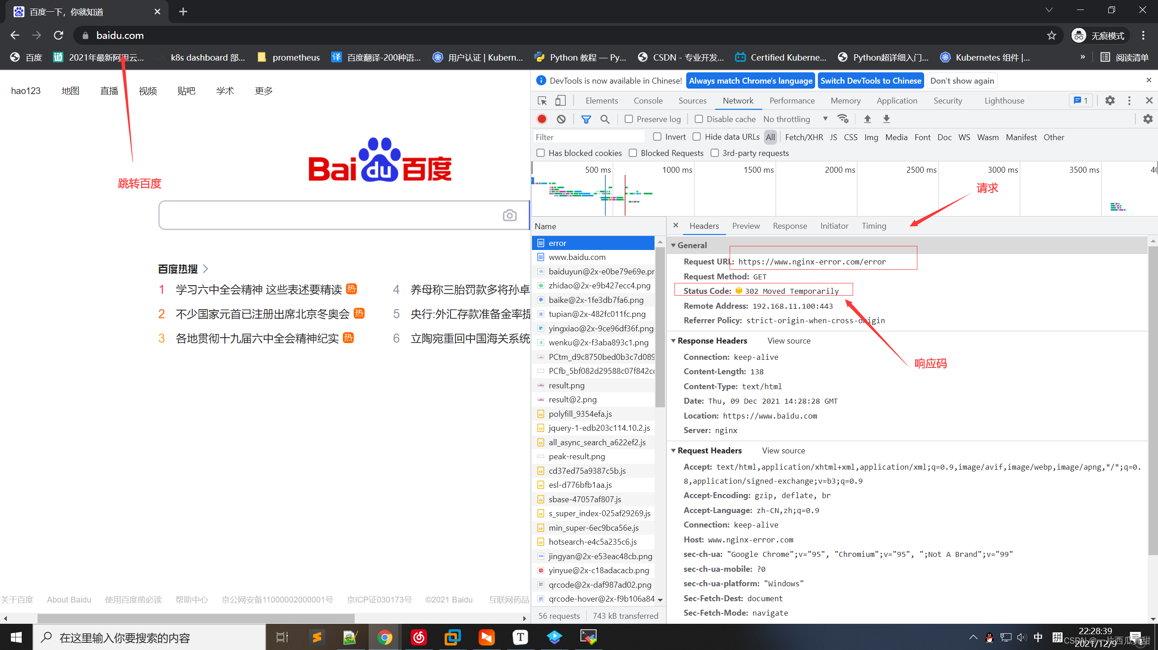Switch to Console panel tab
This screenshot has width=1158, height=650.
pyautogui.click(x=648, y=100)
